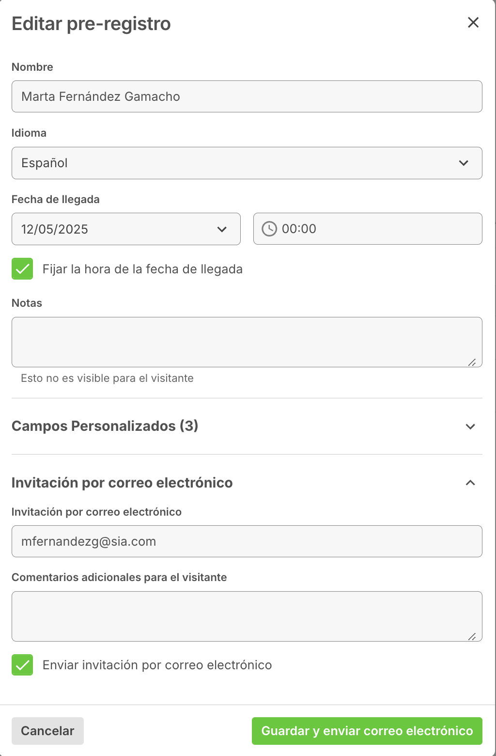
Task: Click the Comentarios adicionales textarea resize grip
Action: pos(472,636)
